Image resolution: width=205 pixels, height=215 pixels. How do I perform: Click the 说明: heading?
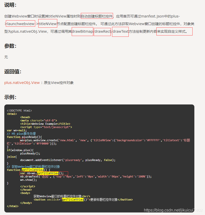pyautogui.click(x=10, y=5)
